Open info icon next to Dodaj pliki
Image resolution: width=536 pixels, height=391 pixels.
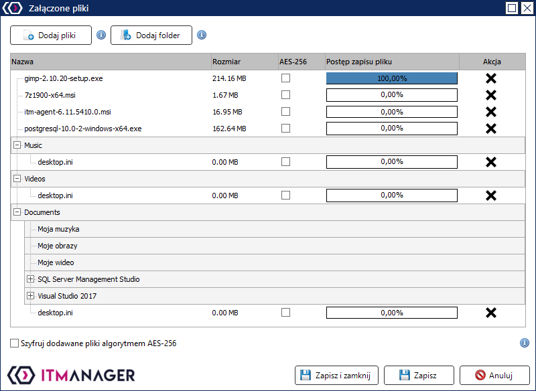(x=101, y=35)
